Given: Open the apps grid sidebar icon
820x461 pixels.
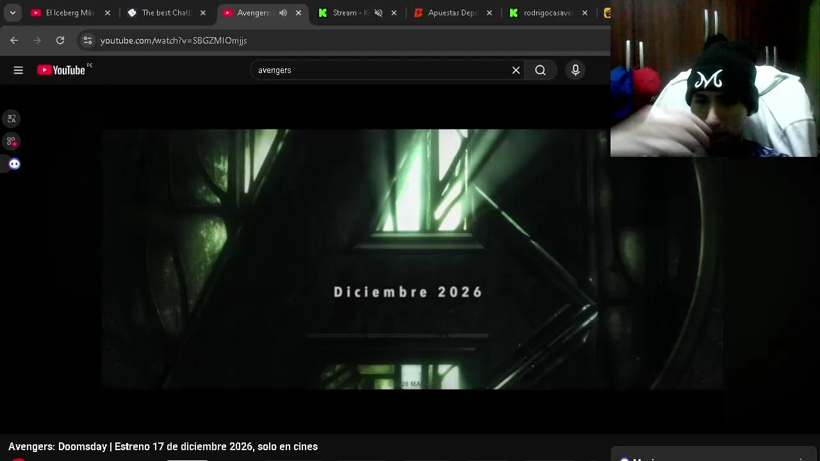Looking at the screenshot, I should [x=11, y=142].
